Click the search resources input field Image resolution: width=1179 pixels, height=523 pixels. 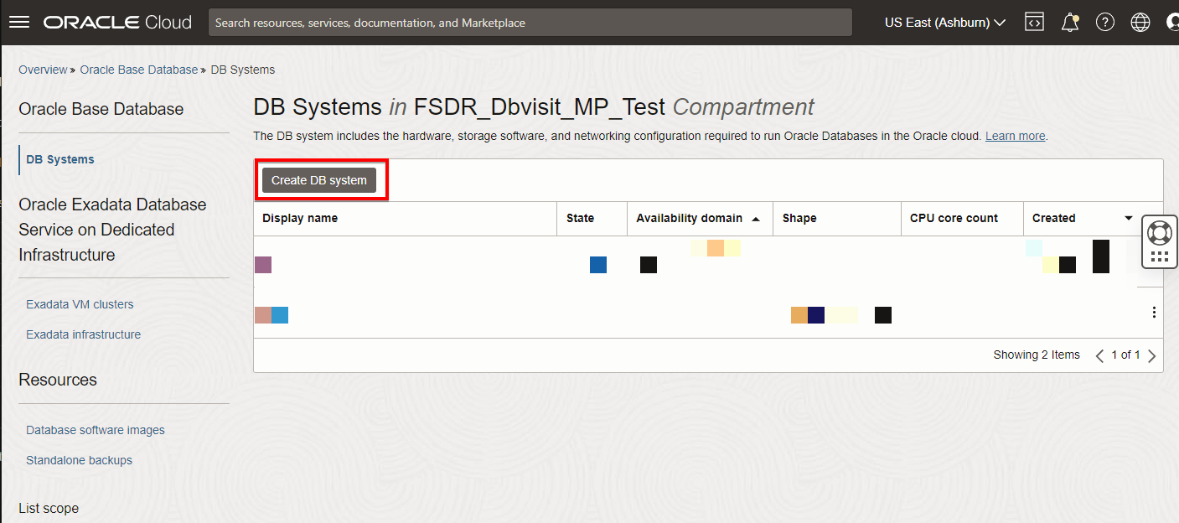530,23
